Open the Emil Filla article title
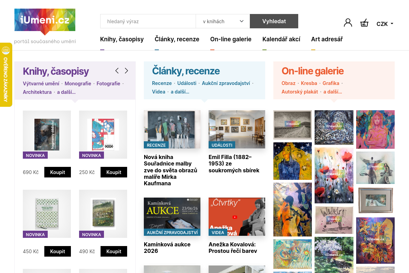 click(x=234, y=164)
